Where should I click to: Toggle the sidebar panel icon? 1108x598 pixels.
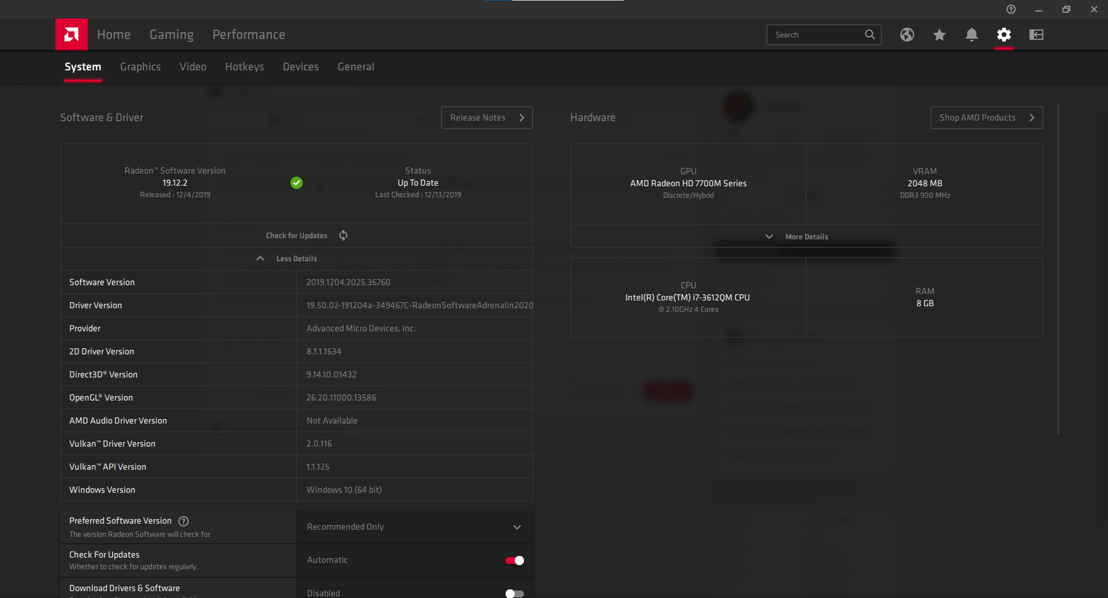(1036, 35)
